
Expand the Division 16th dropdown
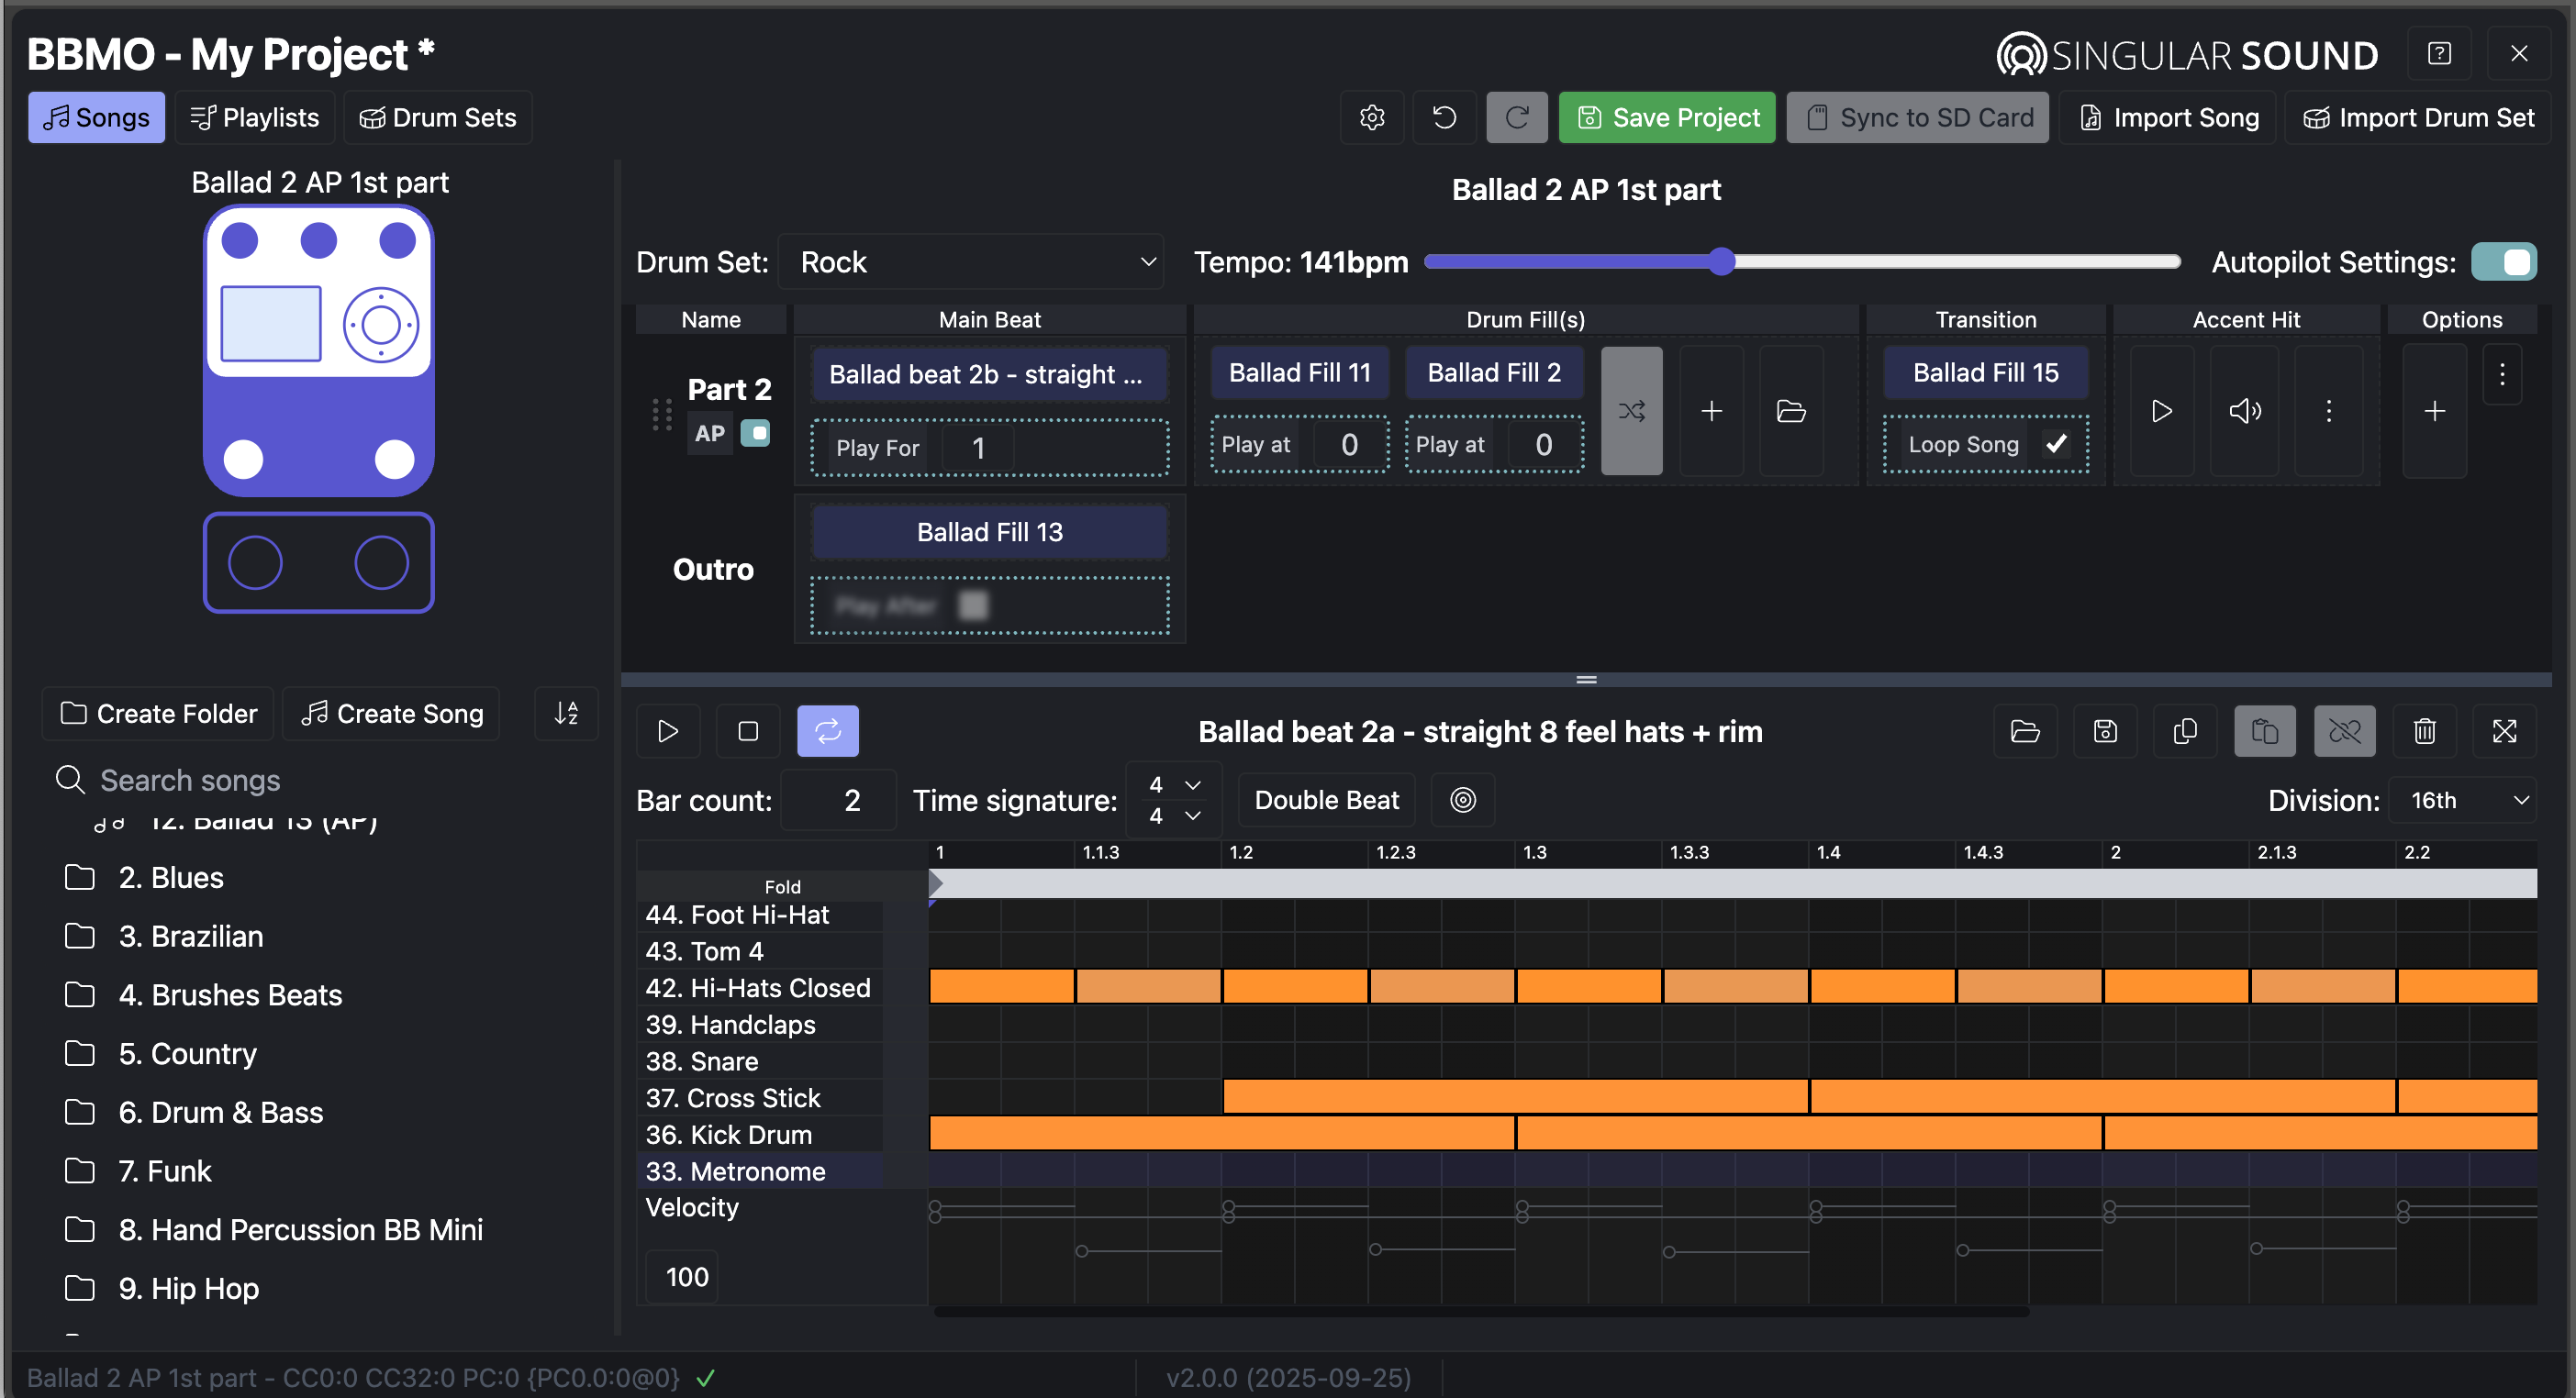[2463, 801]
